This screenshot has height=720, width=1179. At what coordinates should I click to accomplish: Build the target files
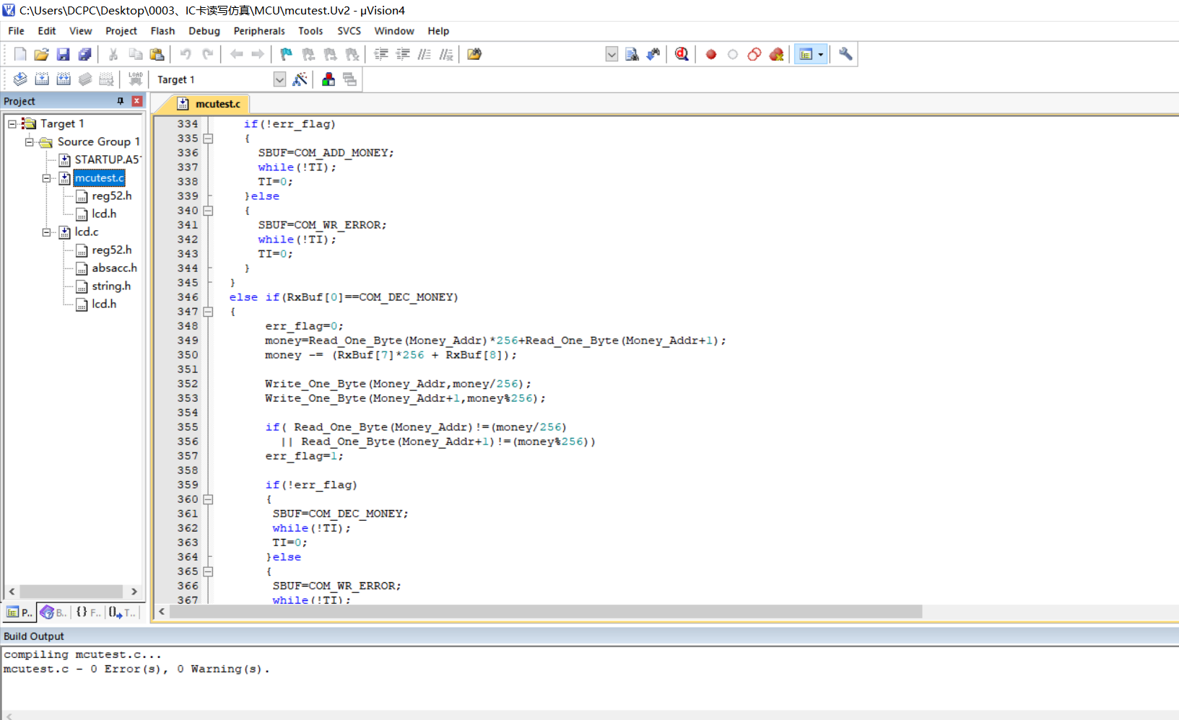pos(42,79)
